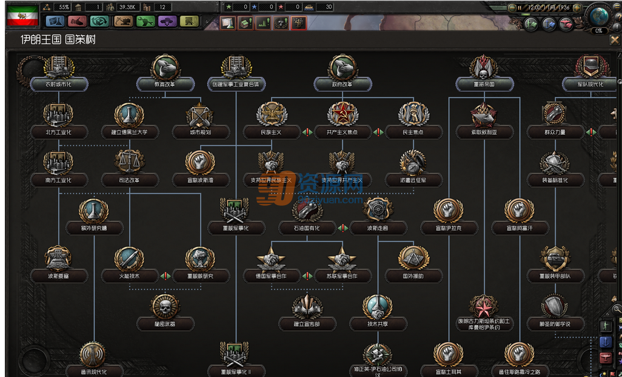The height and width of the screenshot is (377, 622).
Task: Click the 39.38K manpower value
Action: coord(127,7)
